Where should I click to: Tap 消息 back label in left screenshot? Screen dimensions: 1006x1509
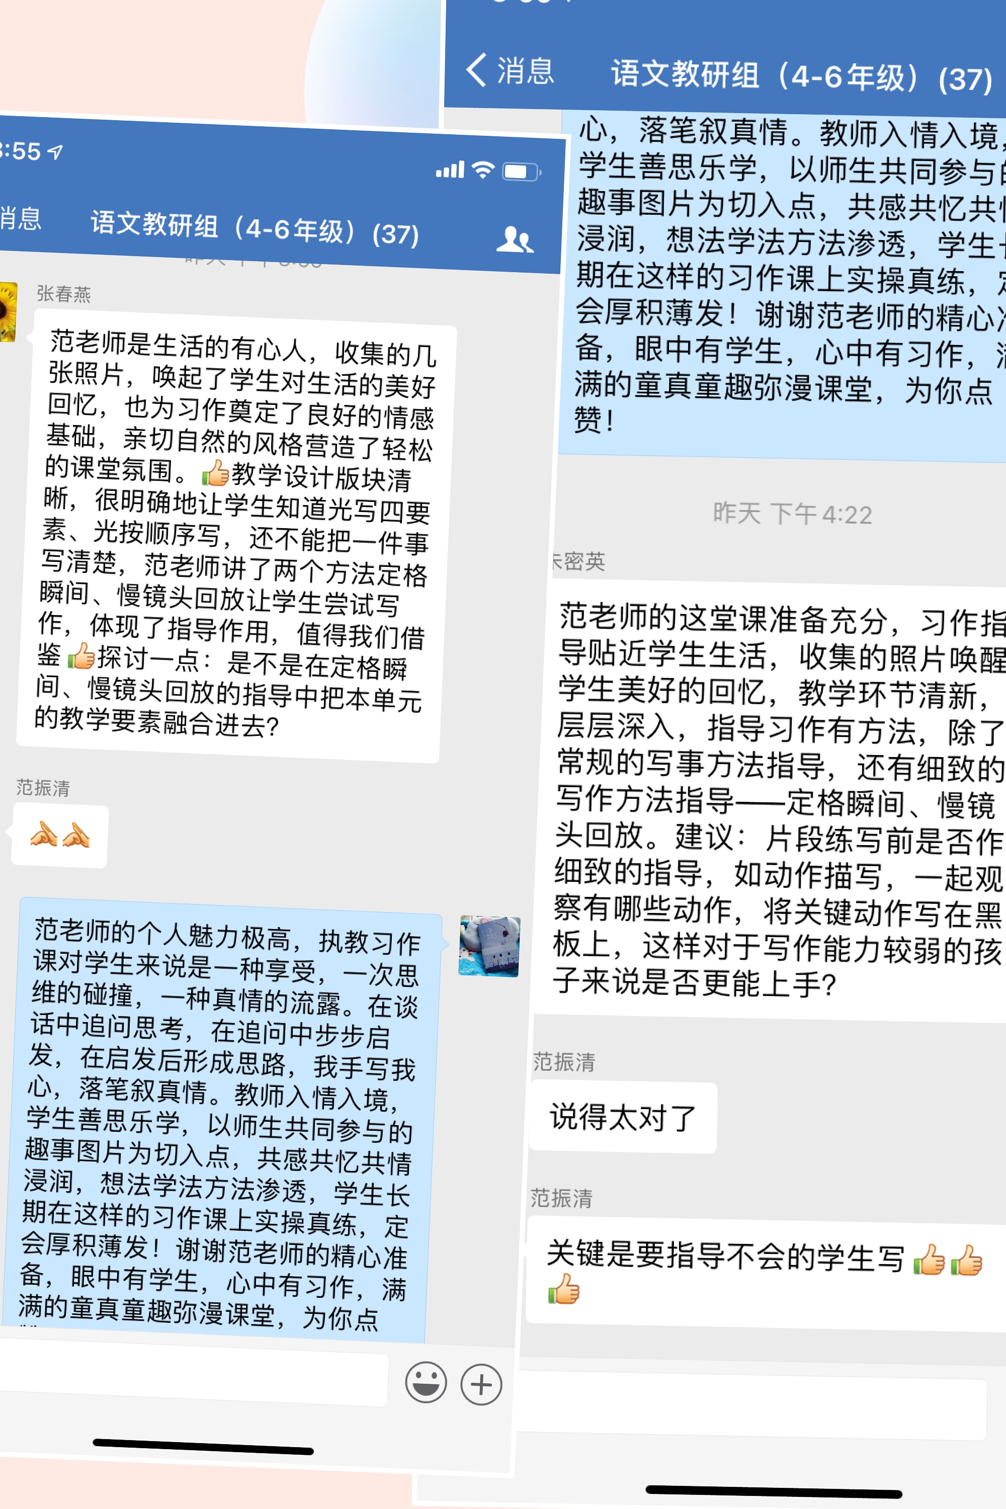20,218
